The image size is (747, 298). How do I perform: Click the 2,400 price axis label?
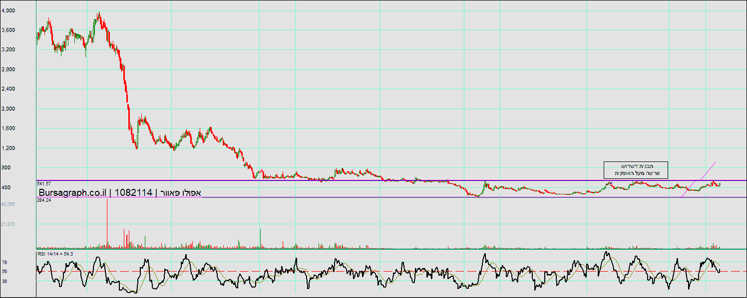(x=8, y=89)
